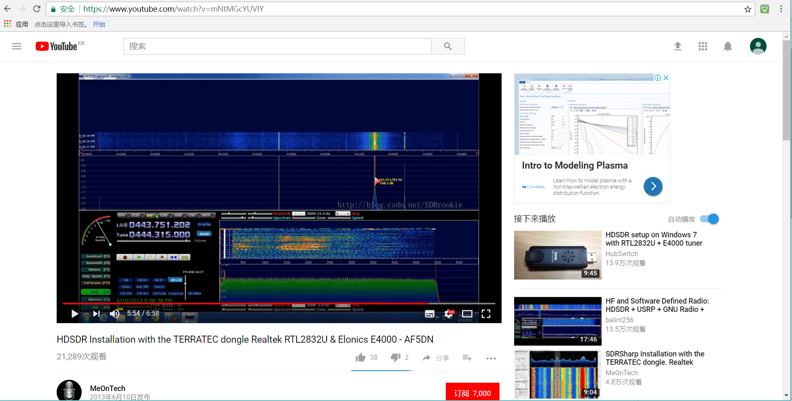Open the HF and Software Defined Radio thumbnail

[557, 321]
